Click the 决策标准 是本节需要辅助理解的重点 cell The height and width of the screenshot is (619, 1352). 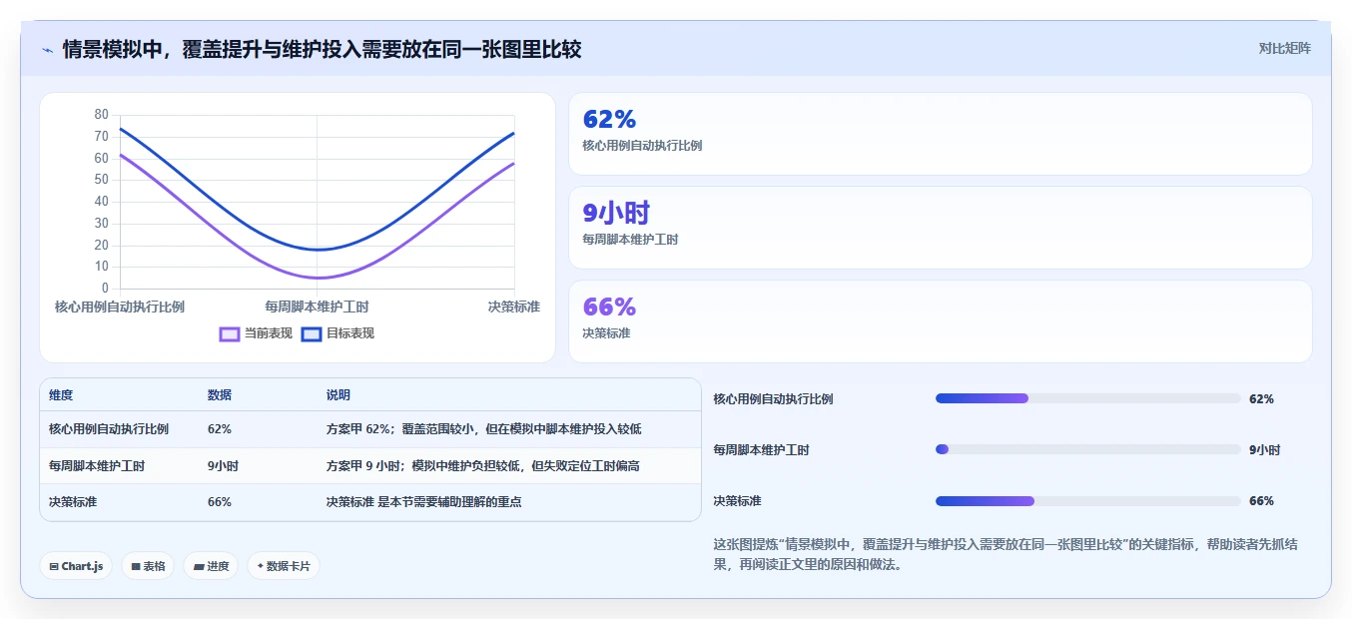coord(424,502)
